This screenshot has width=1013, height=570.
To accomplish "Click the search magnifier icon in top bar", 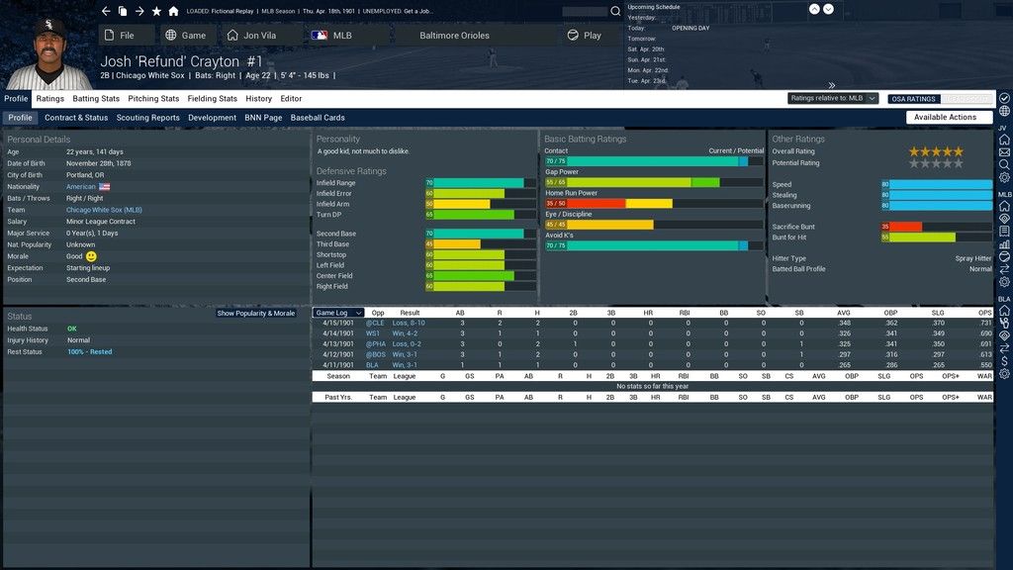I will click(x=615, y=11).
